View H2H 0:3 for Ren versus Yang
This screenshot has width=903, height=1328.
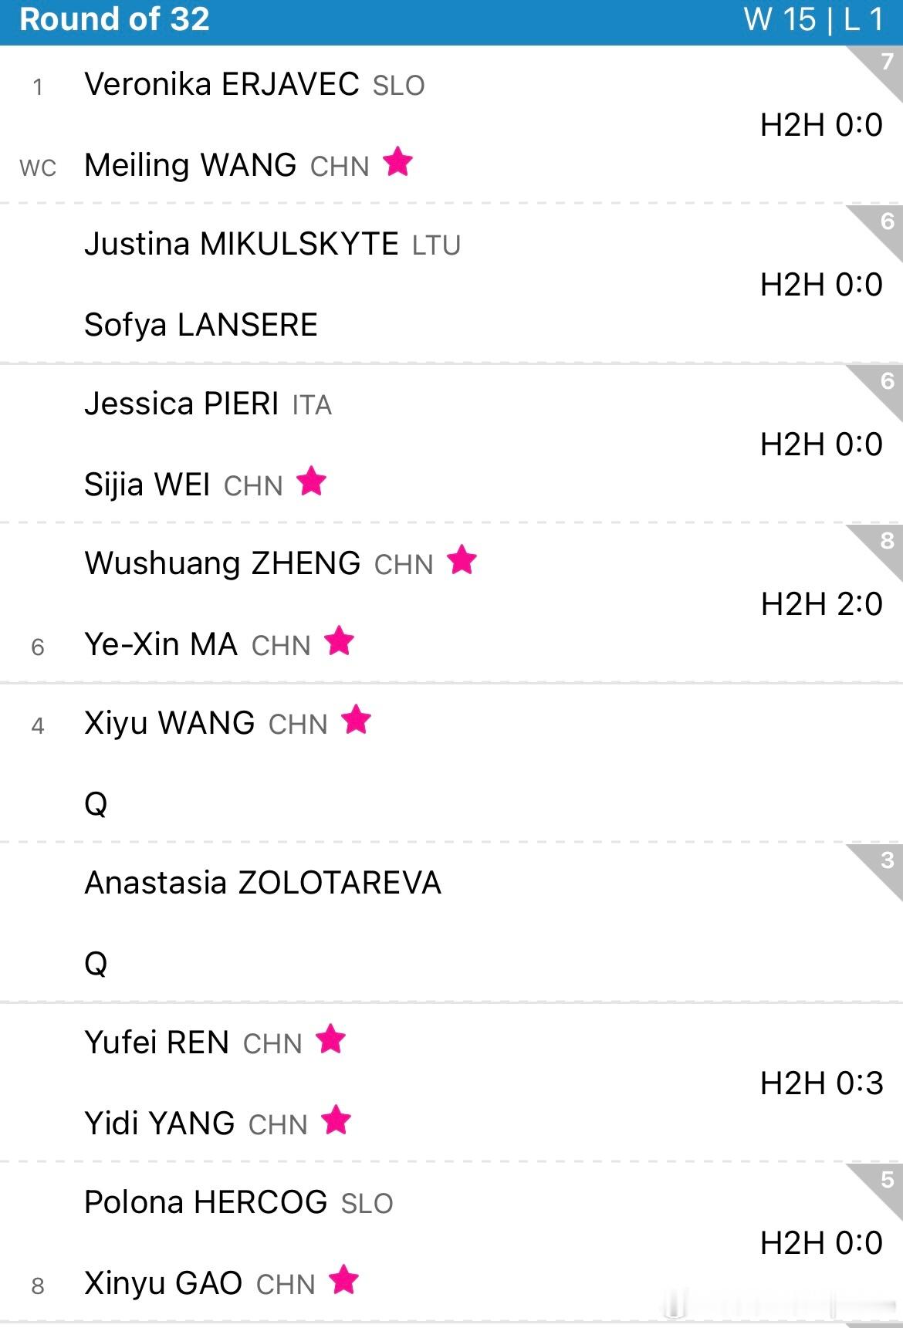820,1083
